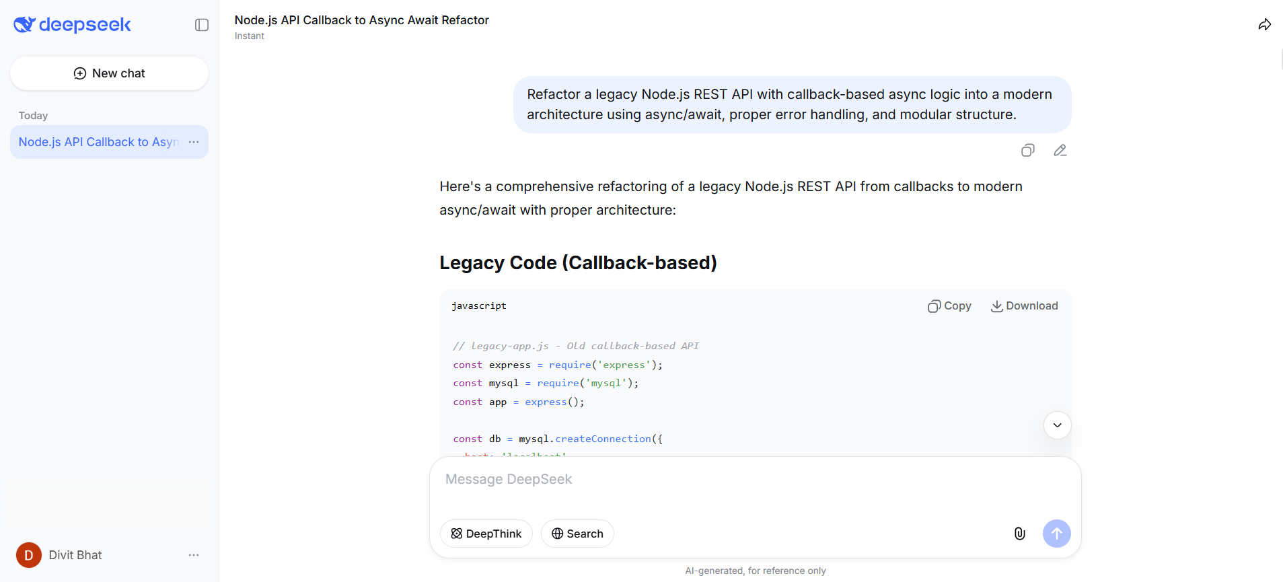Focus the Message DeepSeek input field
The height and width of the screenshot is (582, 1283).
pos(755,480)
